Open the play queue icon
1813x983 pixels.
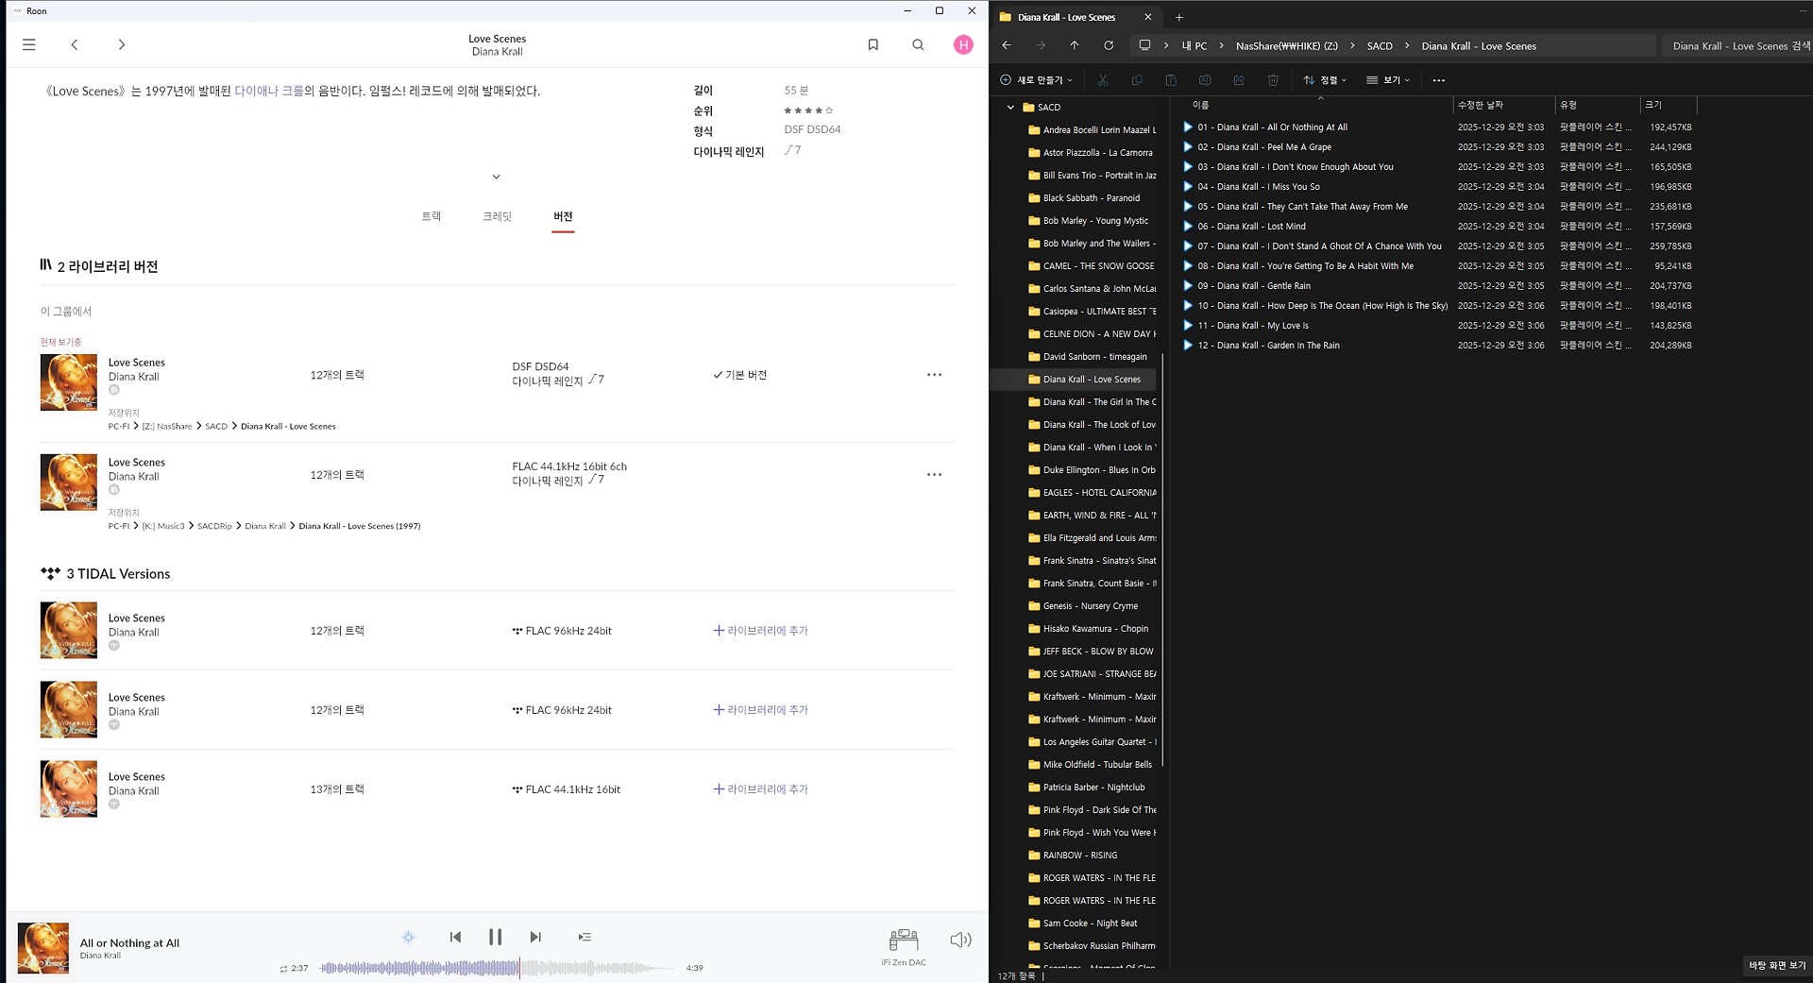point(585,937)
